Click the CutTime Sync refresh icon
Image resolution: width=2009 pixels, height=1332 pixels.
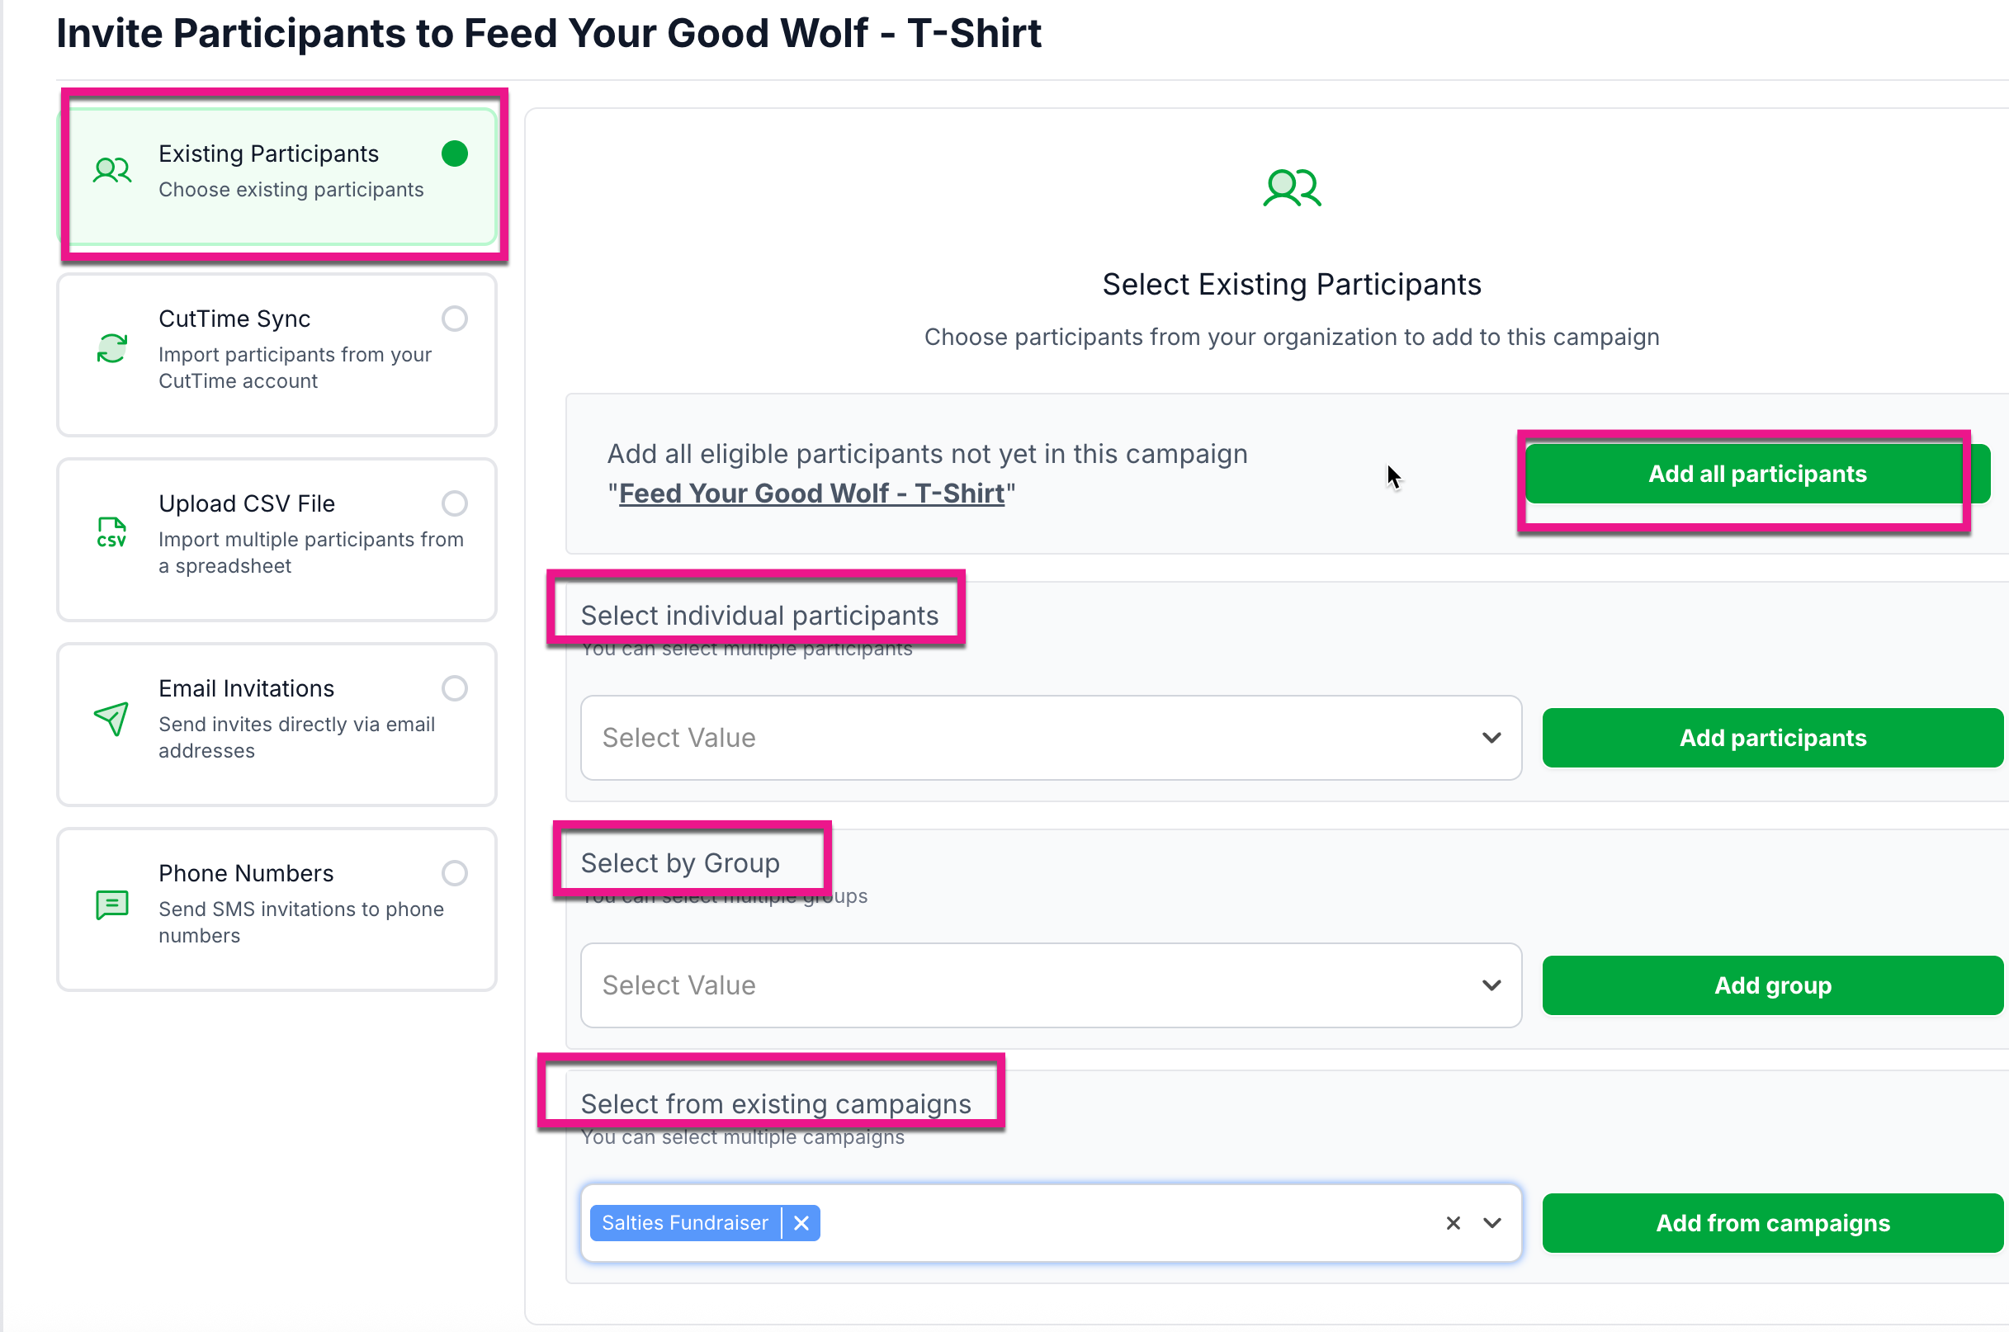[112, 348]
